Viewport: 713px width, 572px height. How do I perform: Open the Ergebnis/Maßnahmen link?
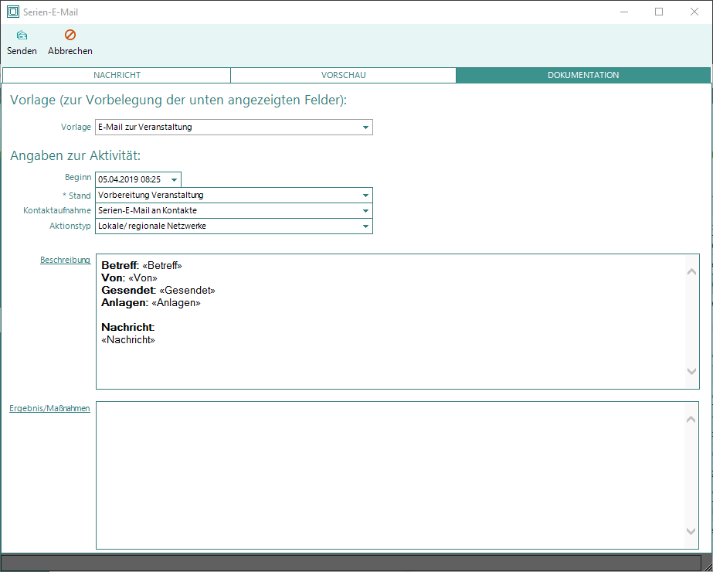49,408
